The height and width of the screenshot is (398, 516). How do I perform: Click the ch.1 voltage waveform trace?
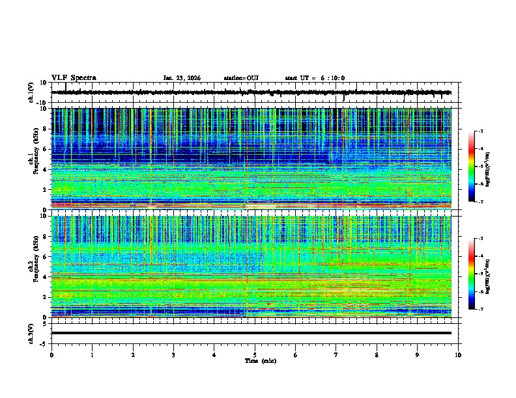[251, 92]
